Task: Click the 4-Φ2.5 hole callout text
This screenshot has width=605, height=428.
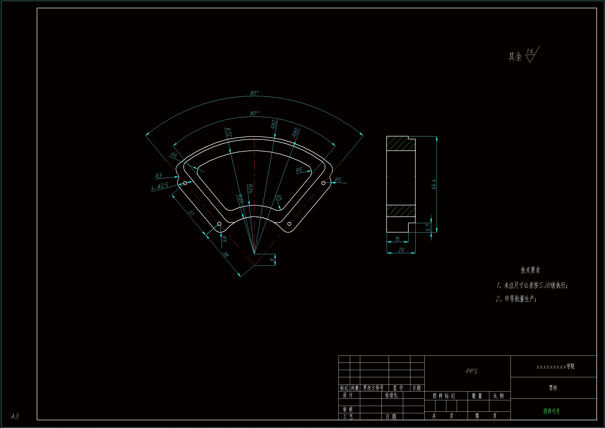Action: pyautogui.click(x=159, y=186)
